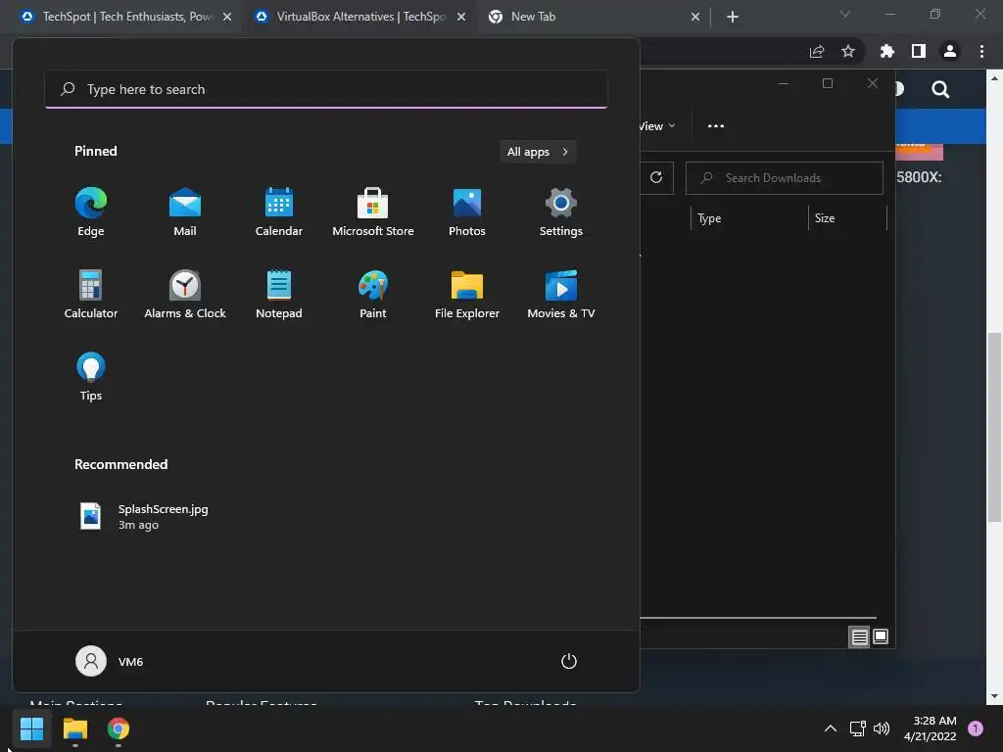Launch the Mail app
Image resolution: width=1003 pixels, height=752 pixels.
pyautogui.click(x=185, y=212)
